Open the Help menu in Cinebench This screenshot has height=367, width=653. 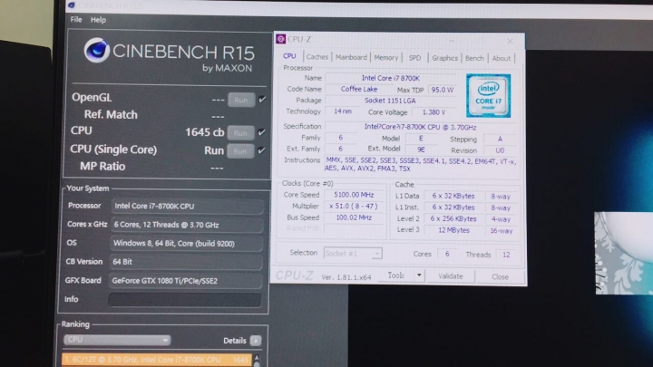98,20
